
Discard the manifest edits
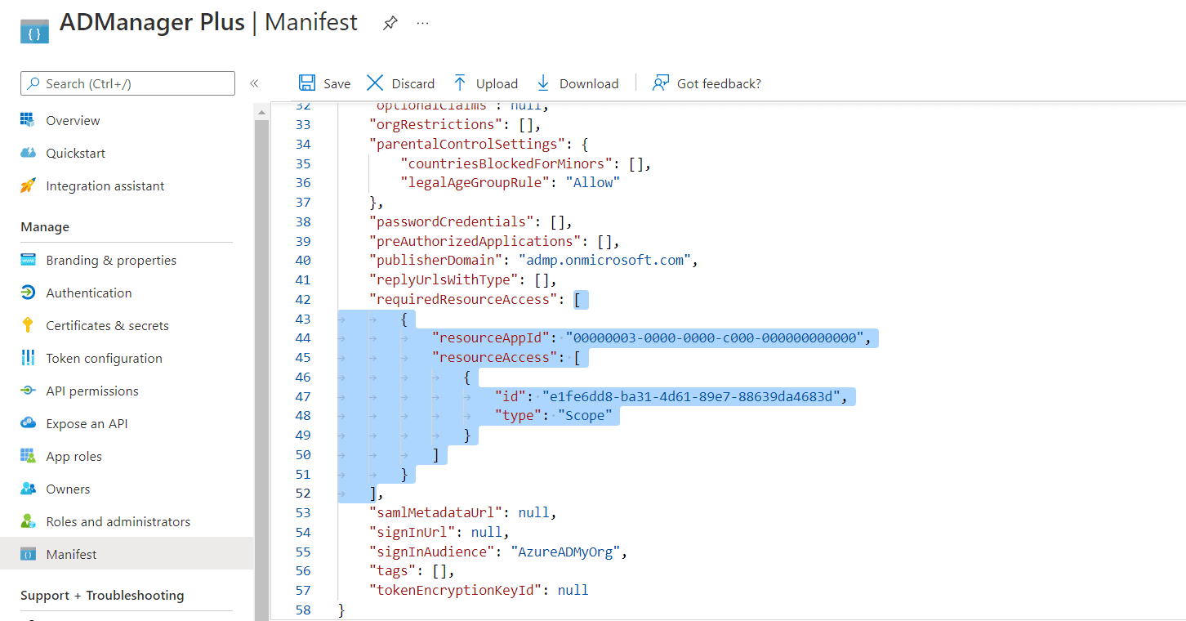click(399, 83)
